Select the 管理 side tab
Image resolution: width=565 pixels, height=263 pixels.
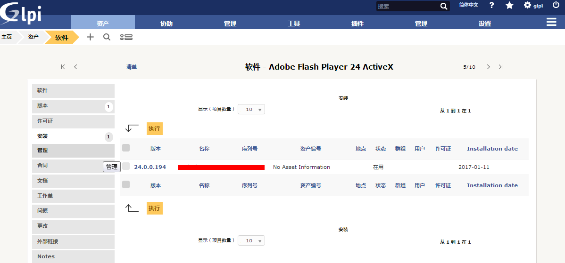(73, 150)
